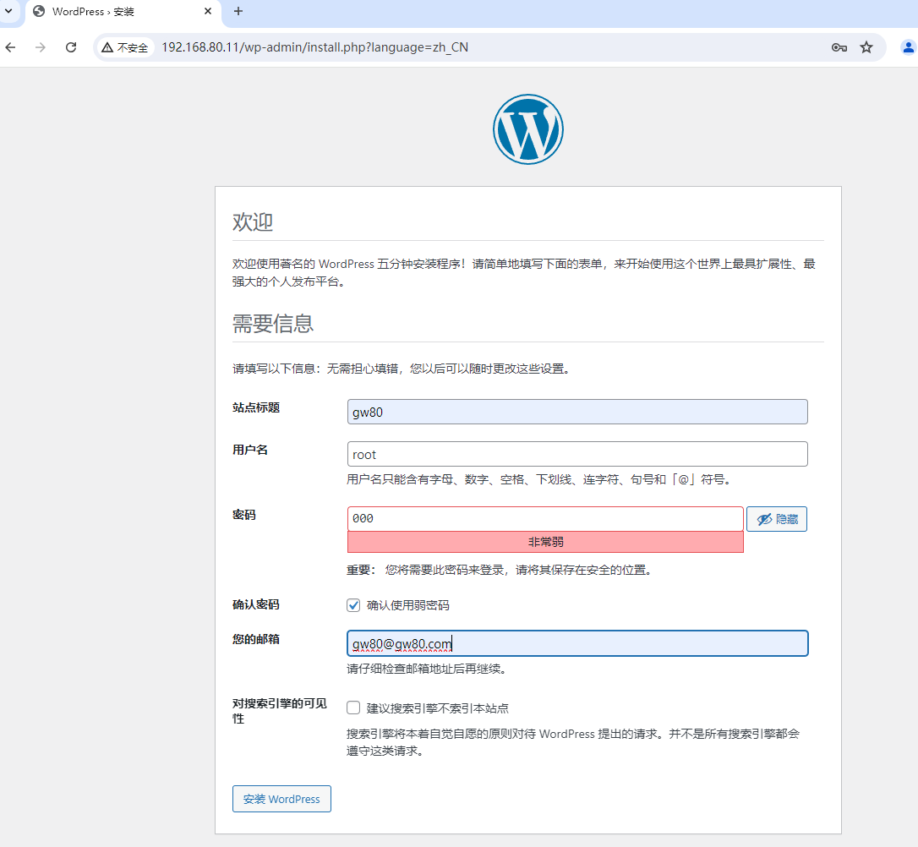Open a new browser tab
The image size is (918, 847).
click(x=238, y=11)
